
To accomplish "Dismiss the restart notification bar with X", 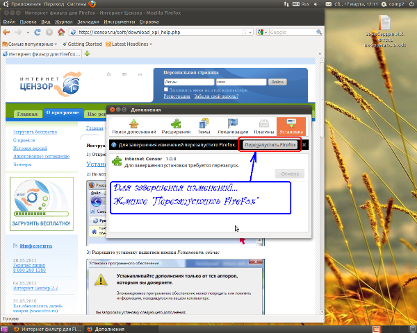I will [x=304, y=145].
